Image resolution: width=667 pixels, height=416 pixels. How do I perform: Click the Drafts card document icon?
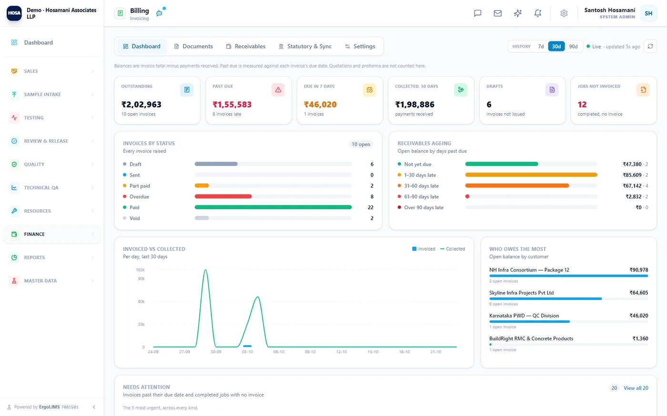pos(552,90)
